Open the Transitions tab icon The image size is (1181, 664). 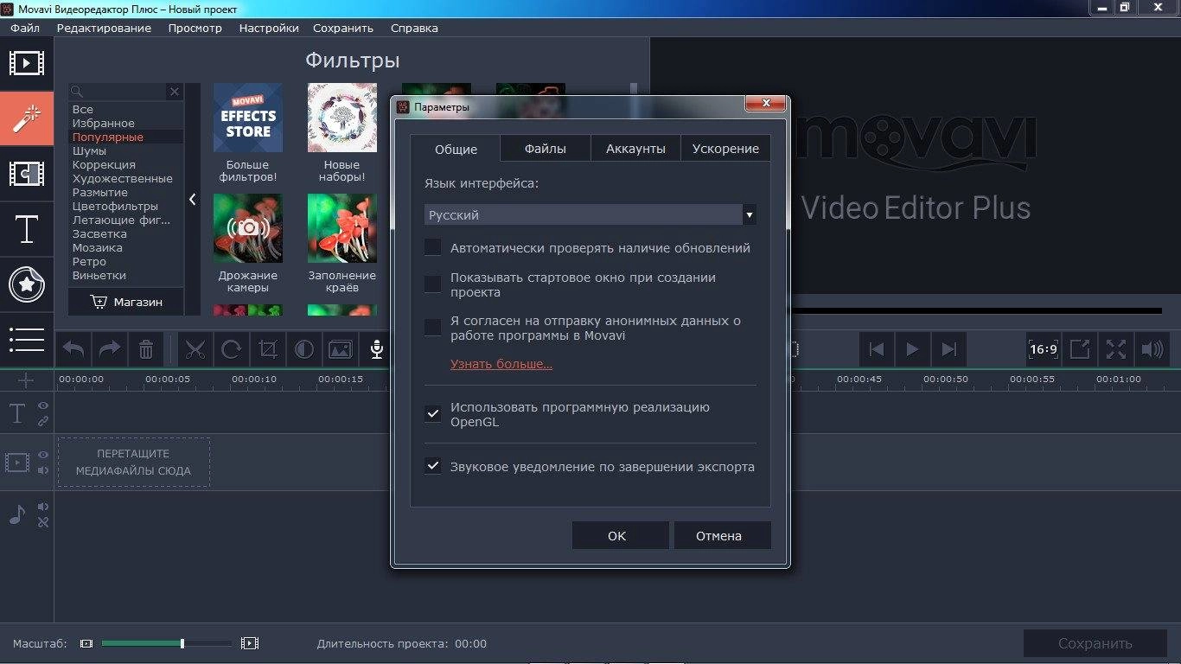tap(27, 174)
